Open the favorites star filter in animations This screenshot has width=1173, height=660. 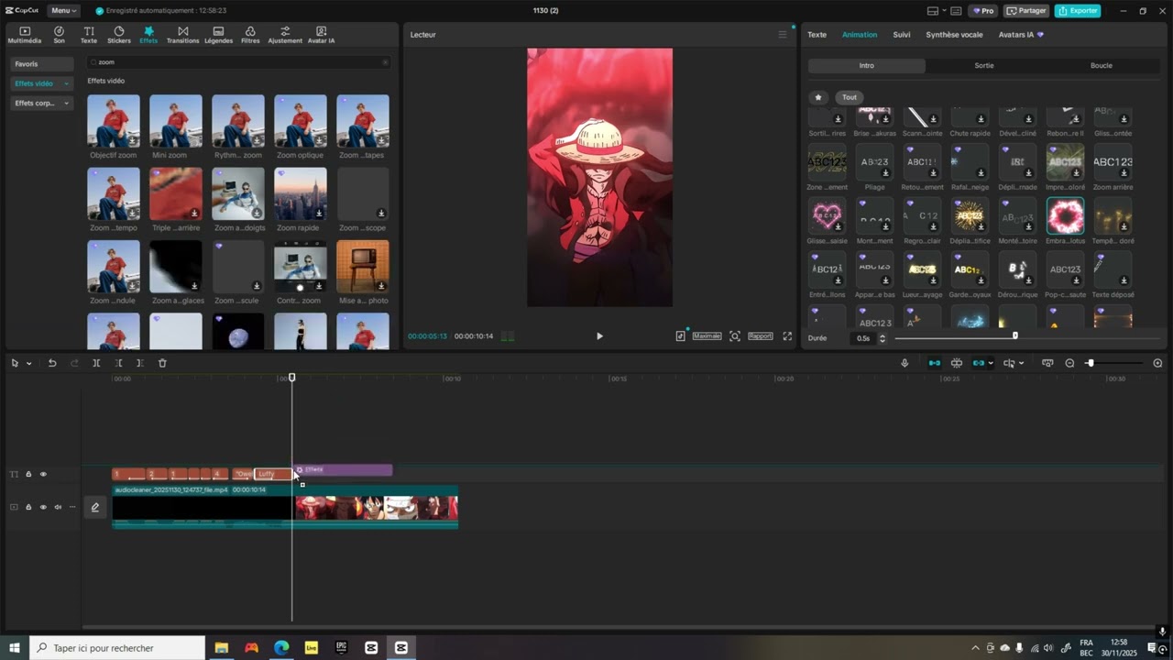(x=818, y=97)
